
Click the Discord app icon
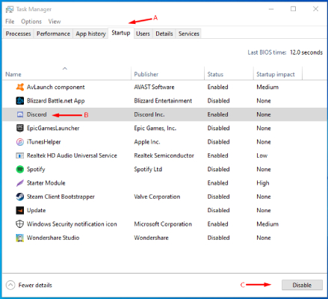20,114
